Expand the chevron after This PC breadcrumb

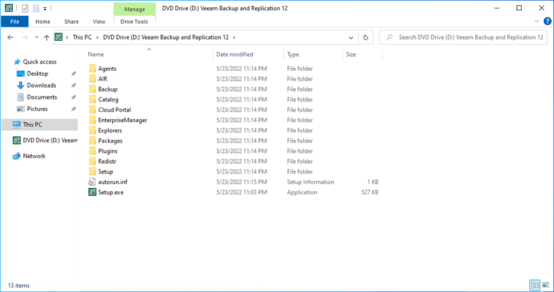click(97, 37)
